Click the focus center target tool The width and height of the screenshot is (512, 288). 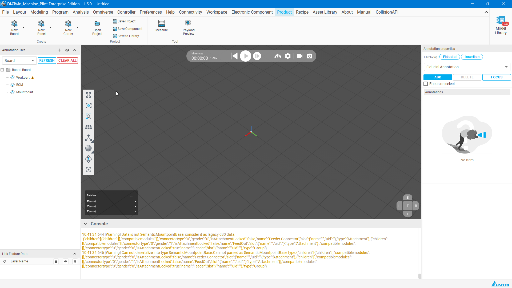point(89,170)
